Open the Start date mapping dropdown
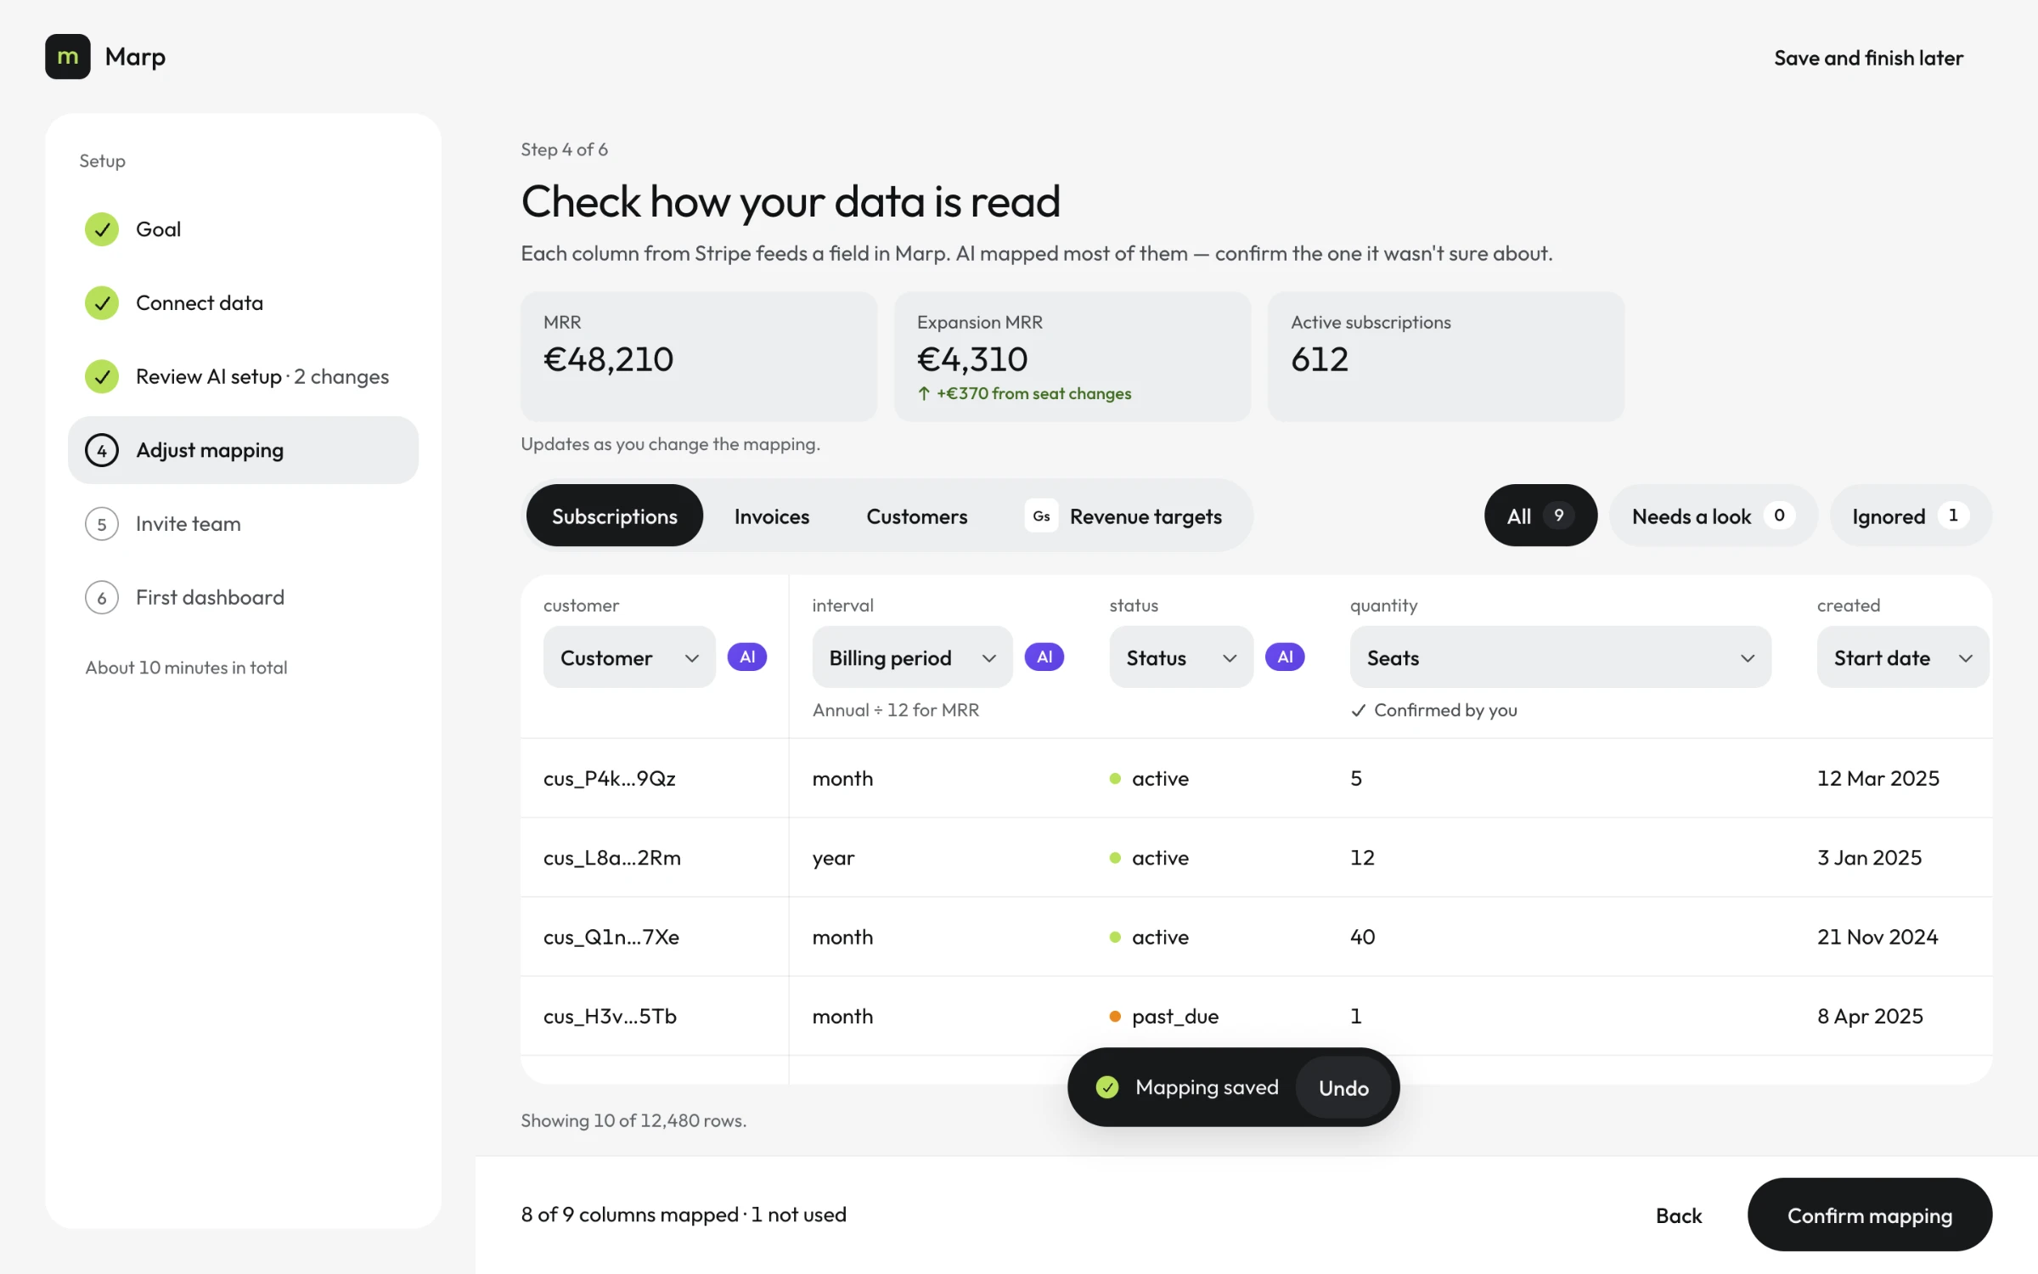 (x=1903, y=657)
